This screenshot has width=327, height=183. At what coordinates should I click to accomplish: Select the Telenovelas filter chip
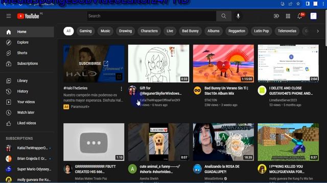click(287, 31)
